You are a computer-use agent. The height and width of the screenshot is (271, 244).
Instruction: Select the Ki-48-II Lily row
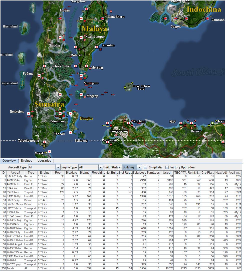tap(121, 232)
